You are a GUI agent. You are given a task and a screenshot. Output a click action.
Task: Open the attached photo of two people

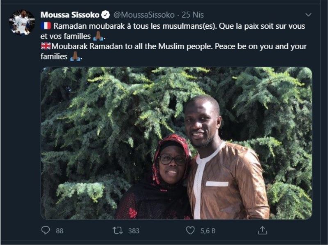[x=176, y=143]
